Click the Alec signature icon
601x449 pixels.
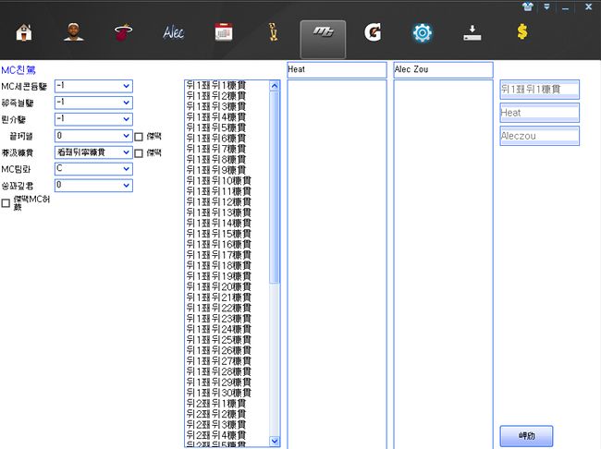(173, 33)
